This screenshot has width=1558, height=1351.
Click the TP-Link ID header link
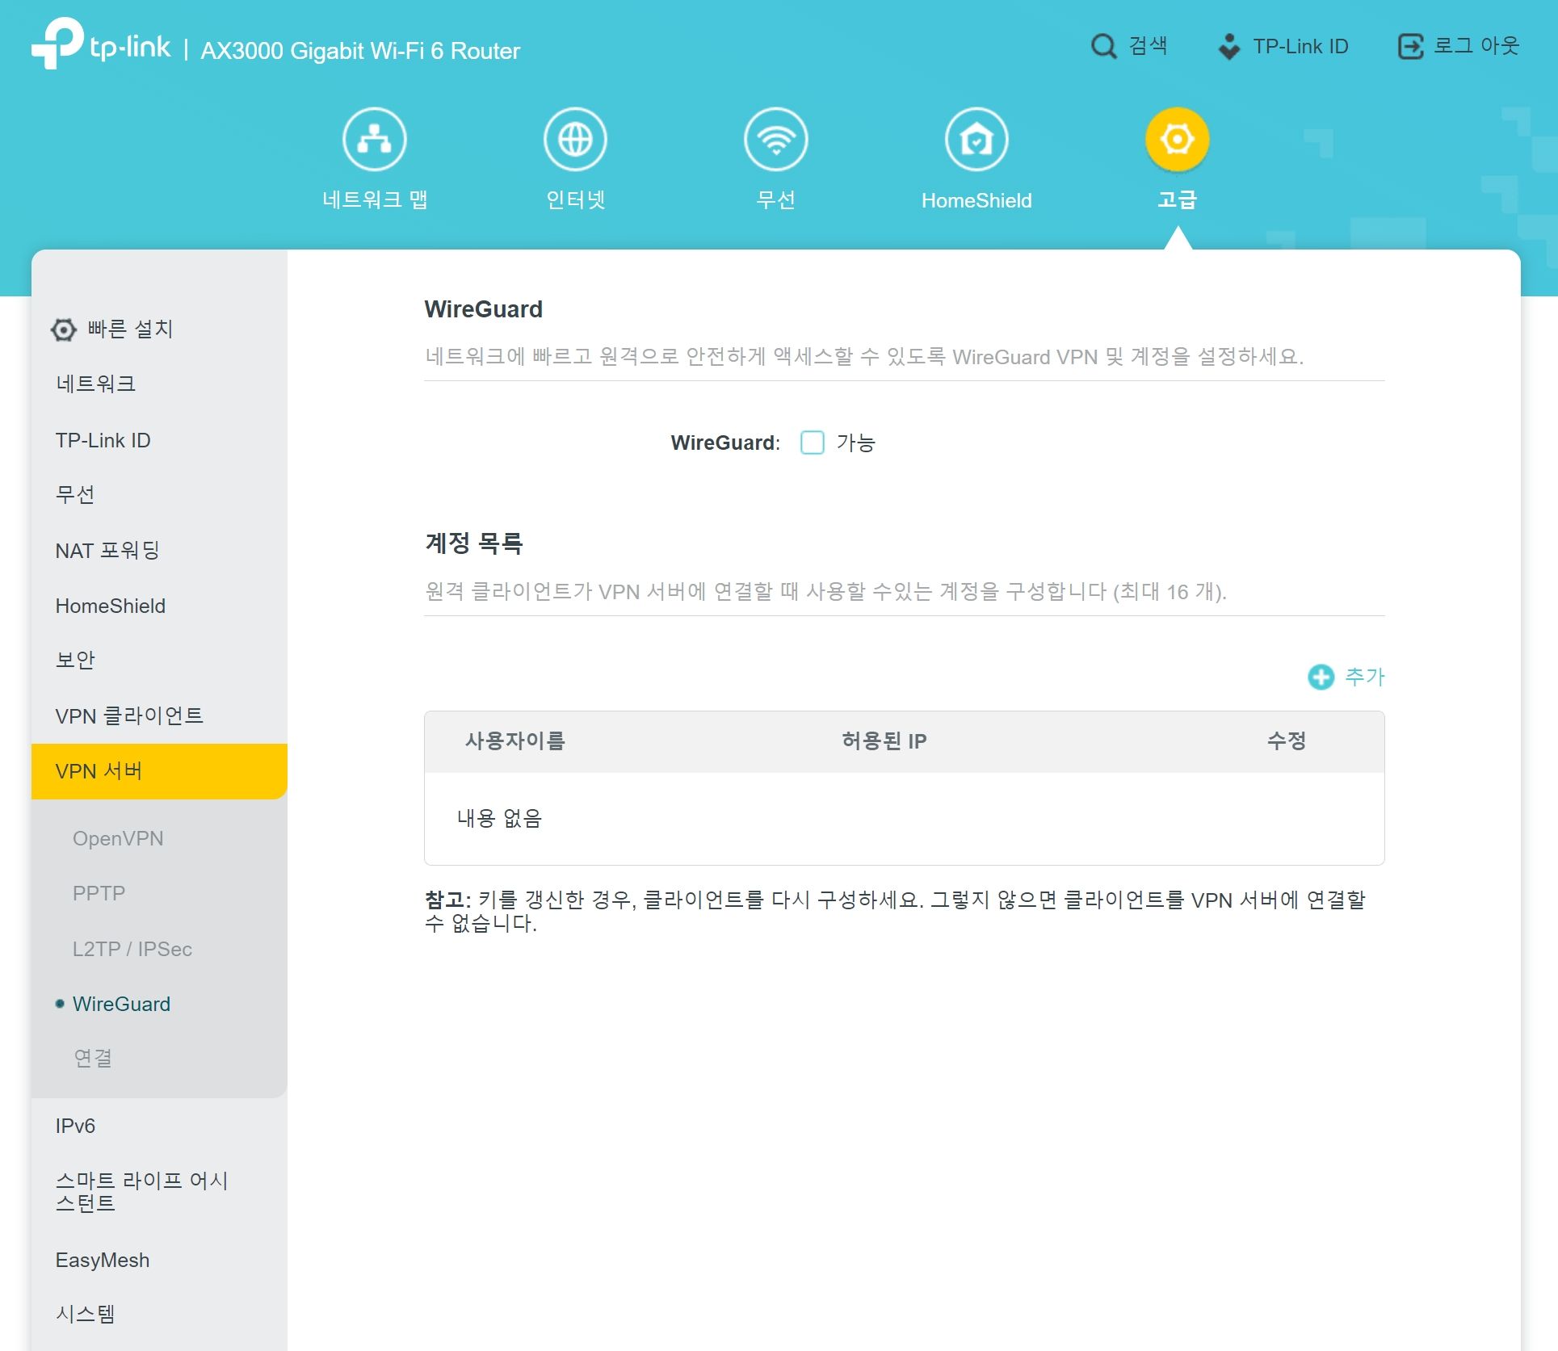coord(1300,46)
